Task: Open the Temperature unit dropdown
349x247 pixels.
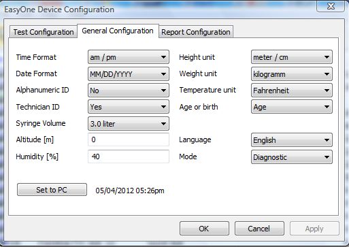Action: coord(292,90)
